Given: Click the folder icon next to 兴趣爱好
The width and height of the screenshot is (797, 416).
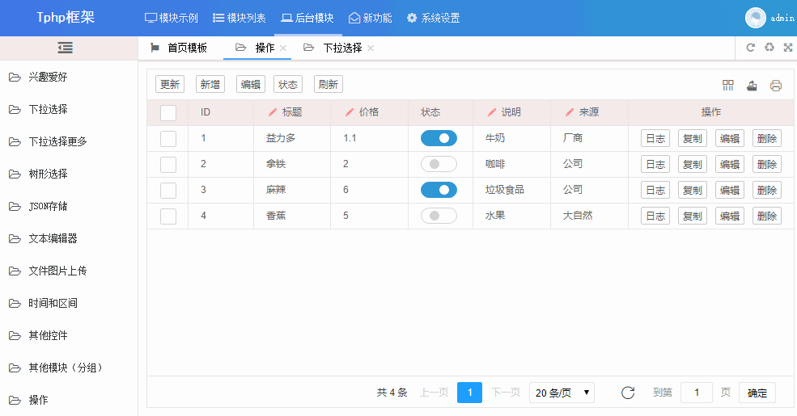Looking at the screenshot, I should click(15, 77).
